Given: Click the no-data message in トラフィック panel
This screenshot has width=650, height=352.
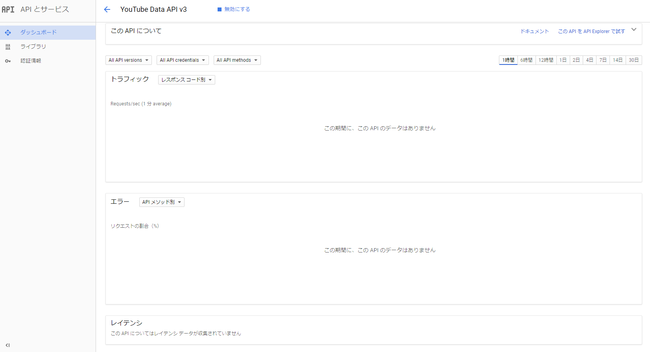Looking at the screenshot, I should point(380,128).
